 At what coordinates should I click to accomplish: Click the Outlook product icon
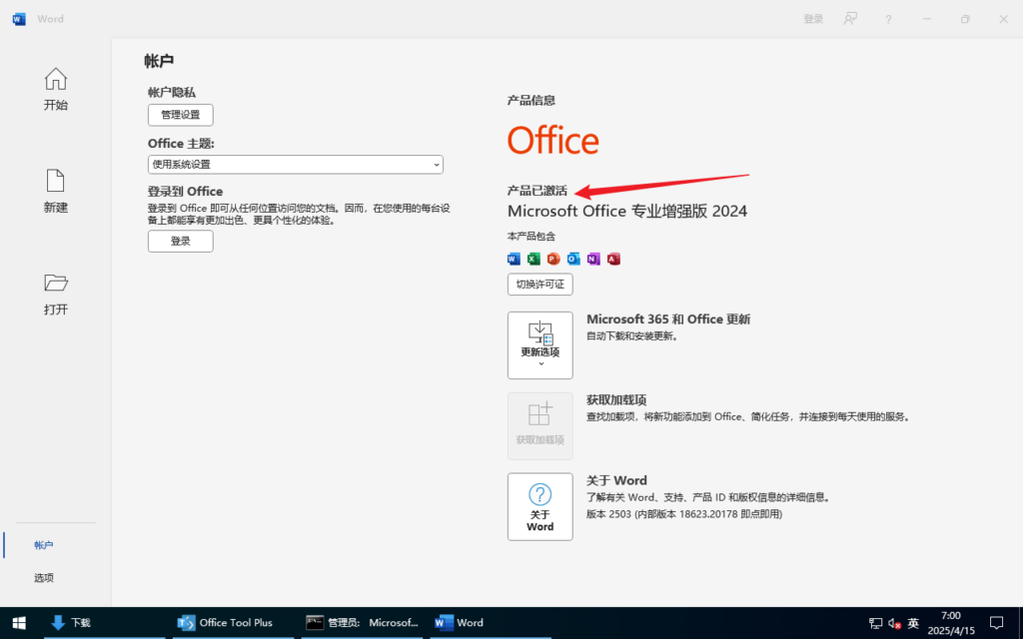tap(573, 259)
